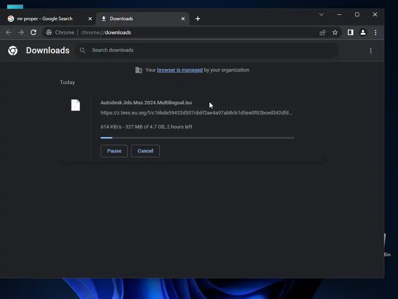
Task: Click the organization building icon
Action: point(139,70)
